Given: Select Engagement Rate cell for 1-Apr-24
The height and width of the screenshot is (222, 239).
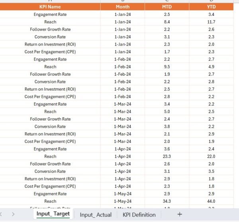Looking at the screenshot, I should tap(50, 149).
